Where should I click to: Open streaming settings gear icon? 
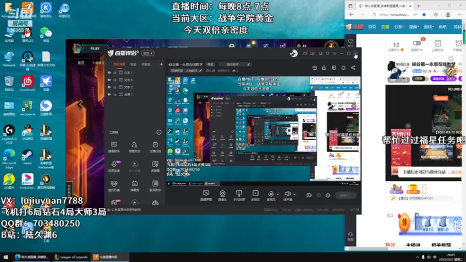[x=328, y=195]
